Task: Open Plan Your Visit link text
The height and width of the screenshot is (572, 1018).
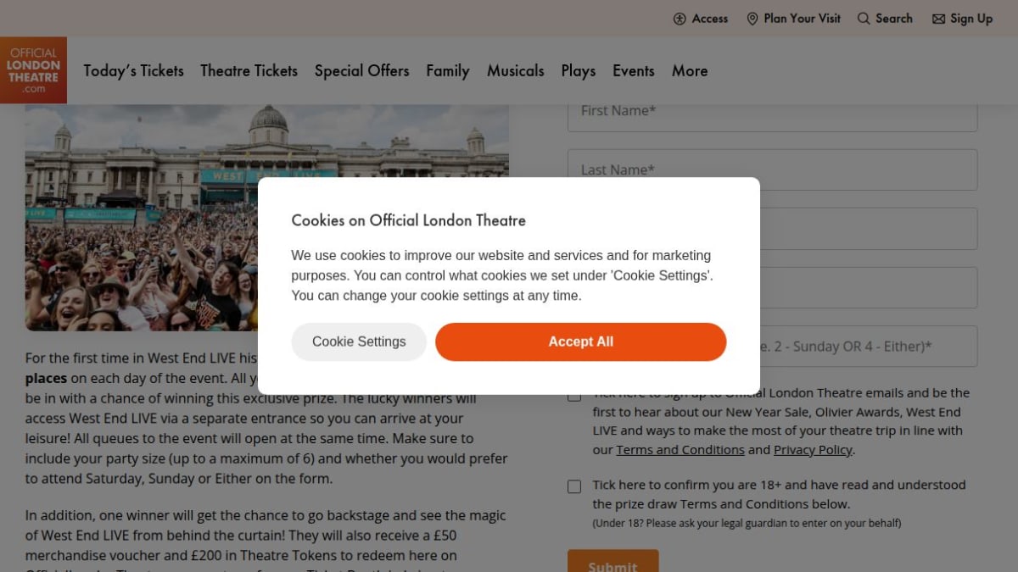Action: pyautogui.click(x=802, y=19)
